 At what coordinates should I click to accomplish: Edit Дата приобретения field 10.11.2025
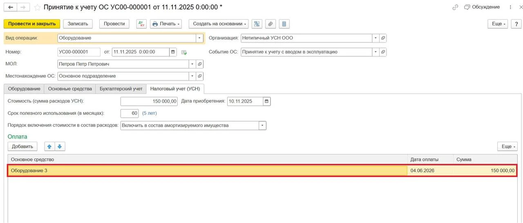[245, 101]
